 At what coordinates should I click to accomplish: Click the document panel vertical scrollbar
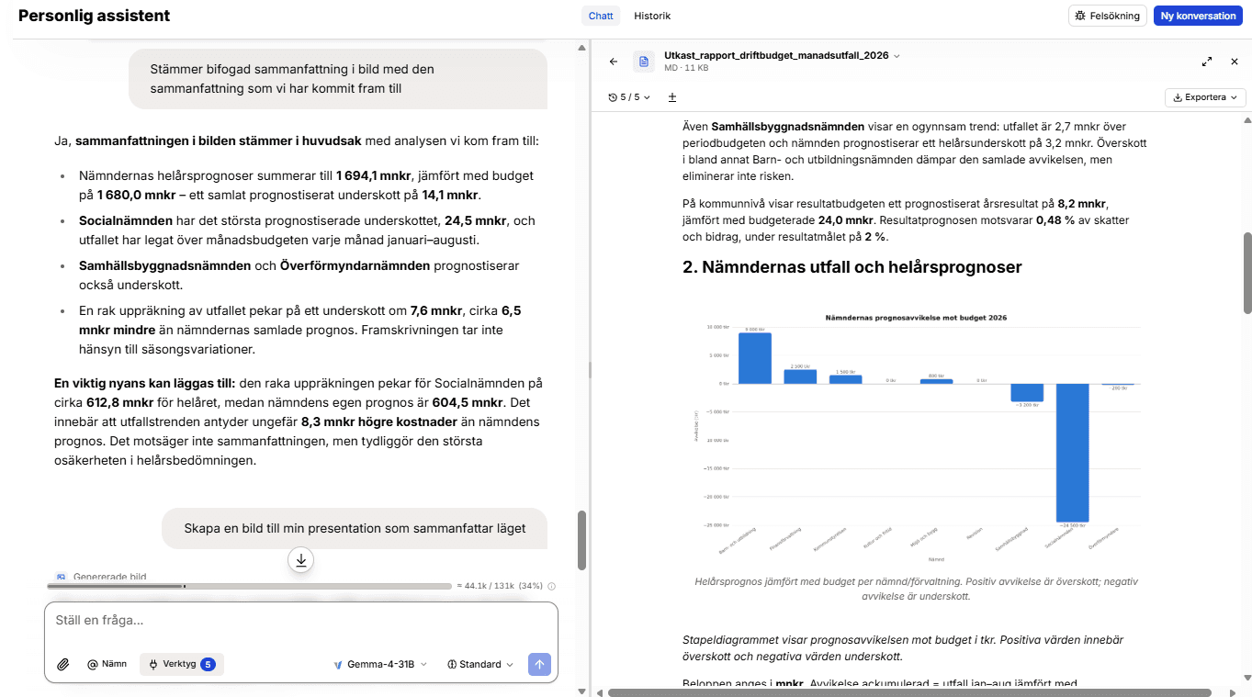click(x=1247, y=273)
